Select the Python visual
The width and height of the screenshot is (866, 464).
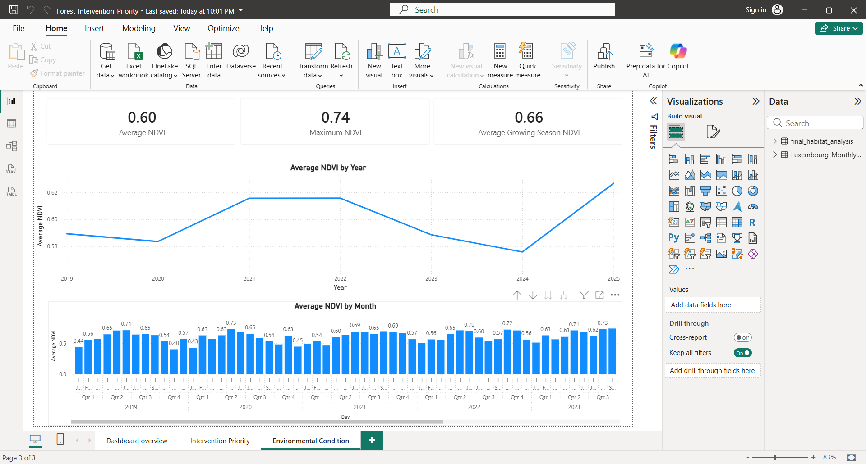pyautogui.click(x=674, y=238)
